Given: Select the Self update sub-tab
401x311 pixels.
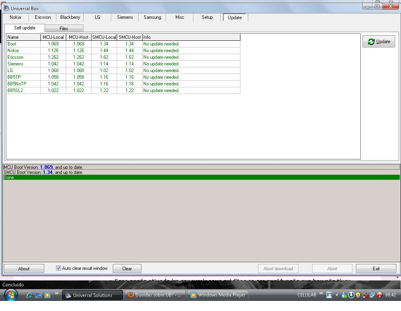Looking at the screenshot, I should tap(25, 28).
